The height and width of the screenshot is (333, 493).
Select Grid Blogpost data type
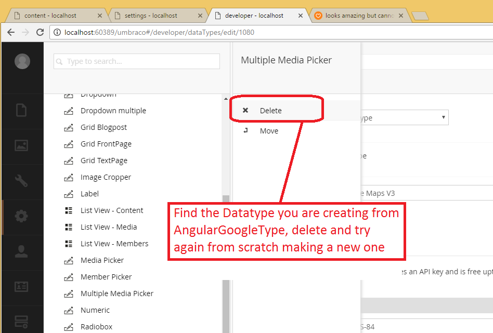pos(103,127)
